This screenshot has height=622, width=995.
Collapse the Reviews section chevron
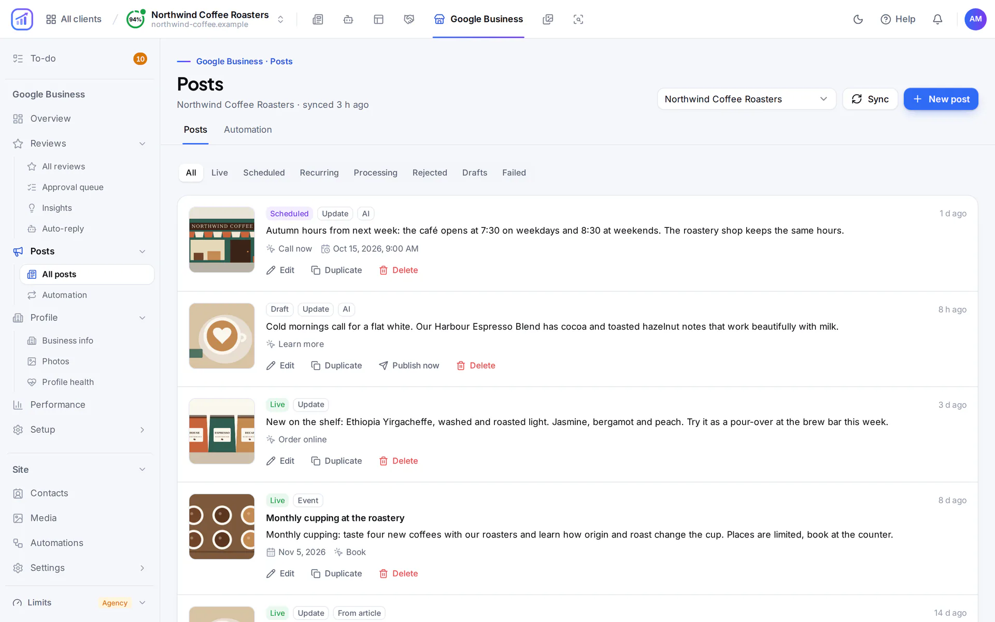[x=142, y=144]
